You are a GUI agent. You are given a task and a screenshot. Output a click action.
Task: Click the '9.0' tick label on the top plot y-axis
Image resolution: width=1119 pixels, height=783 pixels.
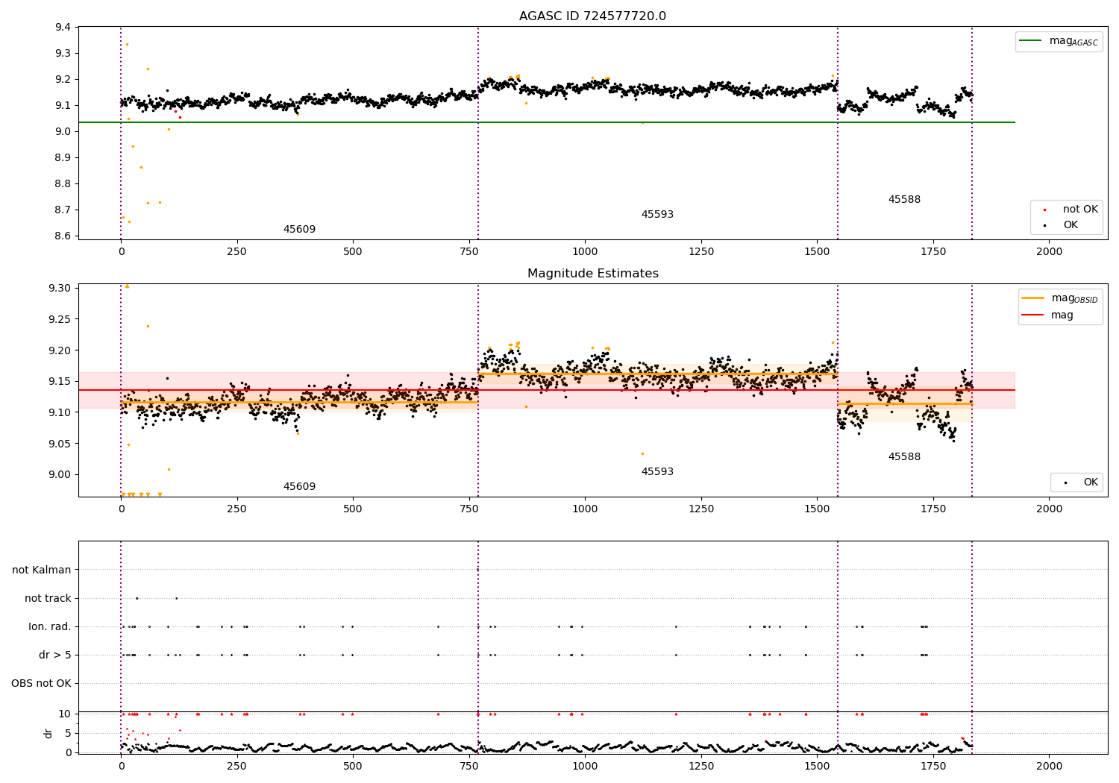(63, 132)
